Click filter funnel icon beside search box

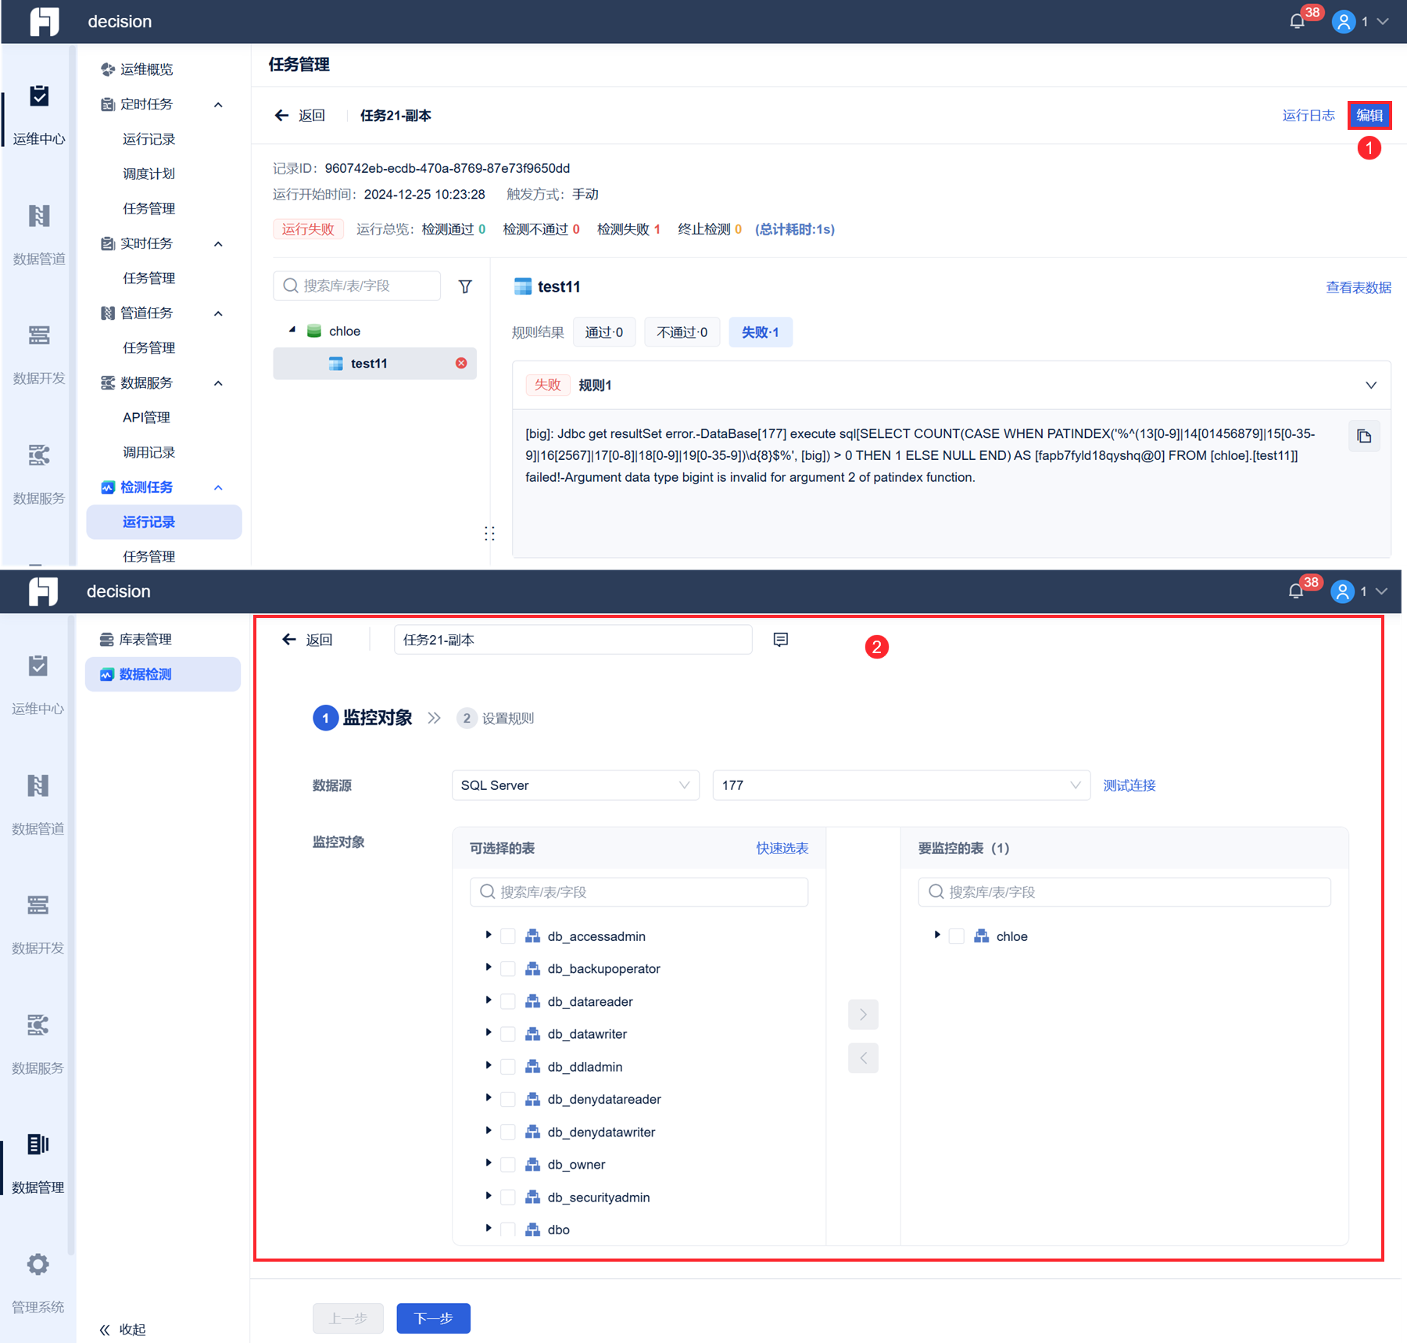click(465, 286)
